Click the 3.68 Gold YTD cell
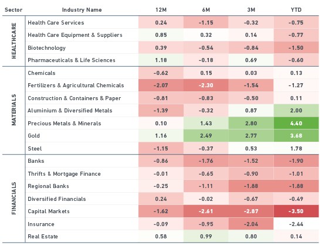Viewport: 325px width, 246px height. 296,136
